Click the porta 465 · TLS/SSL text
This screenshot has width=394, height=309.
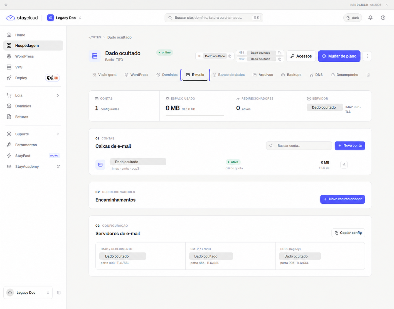click(x=205, y=263)
